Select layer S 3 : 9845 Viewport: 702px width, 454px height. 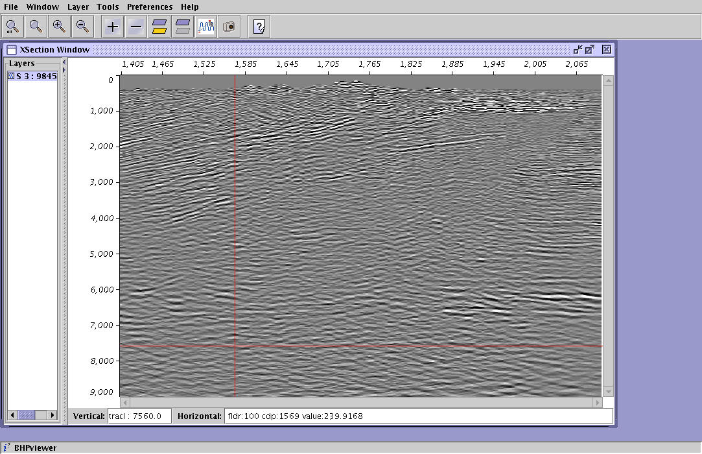click(32, 76)
